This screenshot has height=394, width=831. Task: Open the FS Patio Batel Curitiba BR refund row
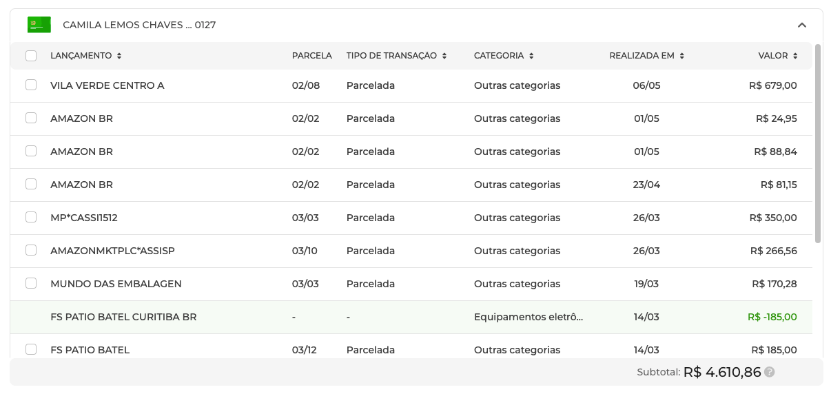(x=123, y=317)
